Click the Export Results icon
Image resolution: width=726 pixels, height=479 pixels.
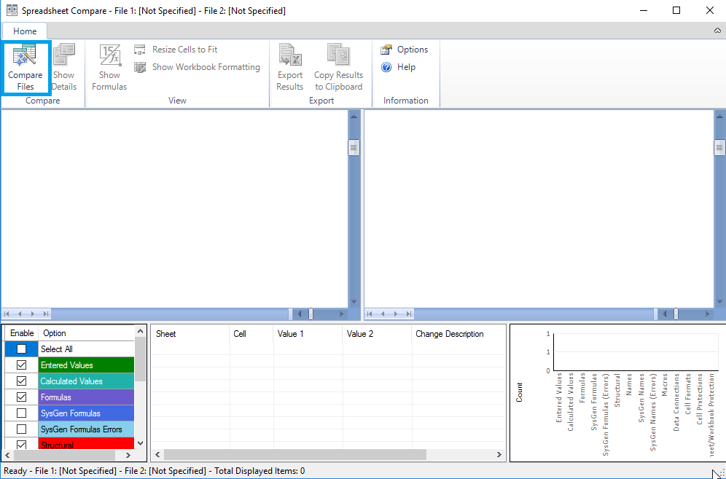click(x=290, y=57)
